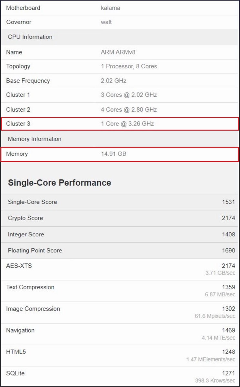Click the Base Frequency 2.02 GHz value

tap(113, 81)
